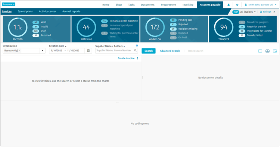280x147 pixels.
Task: Open the Activity center sub-tab
Action: pyautogui.click(x=47, y=12)
